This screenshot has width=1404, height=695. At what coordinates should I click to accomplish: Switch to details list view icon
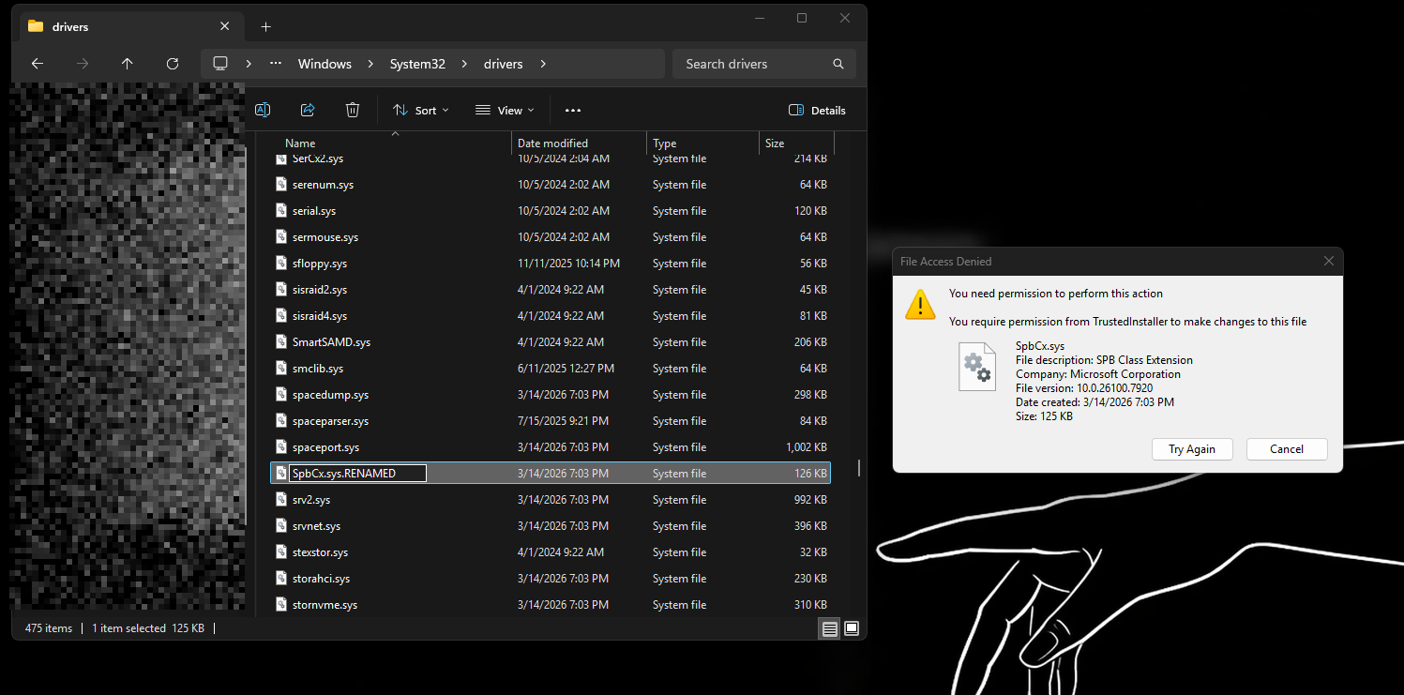click(x=830, y=628)
